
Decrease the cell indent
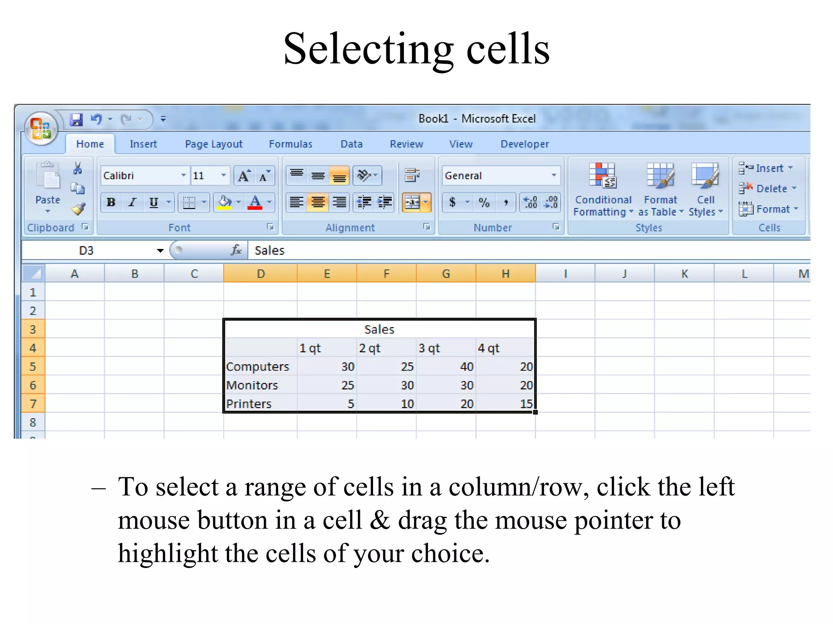[x=364, y=202]
